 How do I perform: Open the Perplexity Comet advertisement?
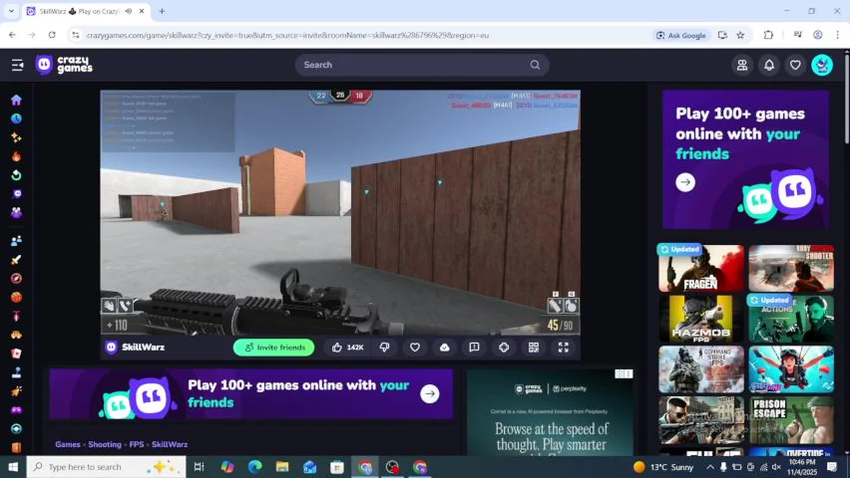coord(551,412)
